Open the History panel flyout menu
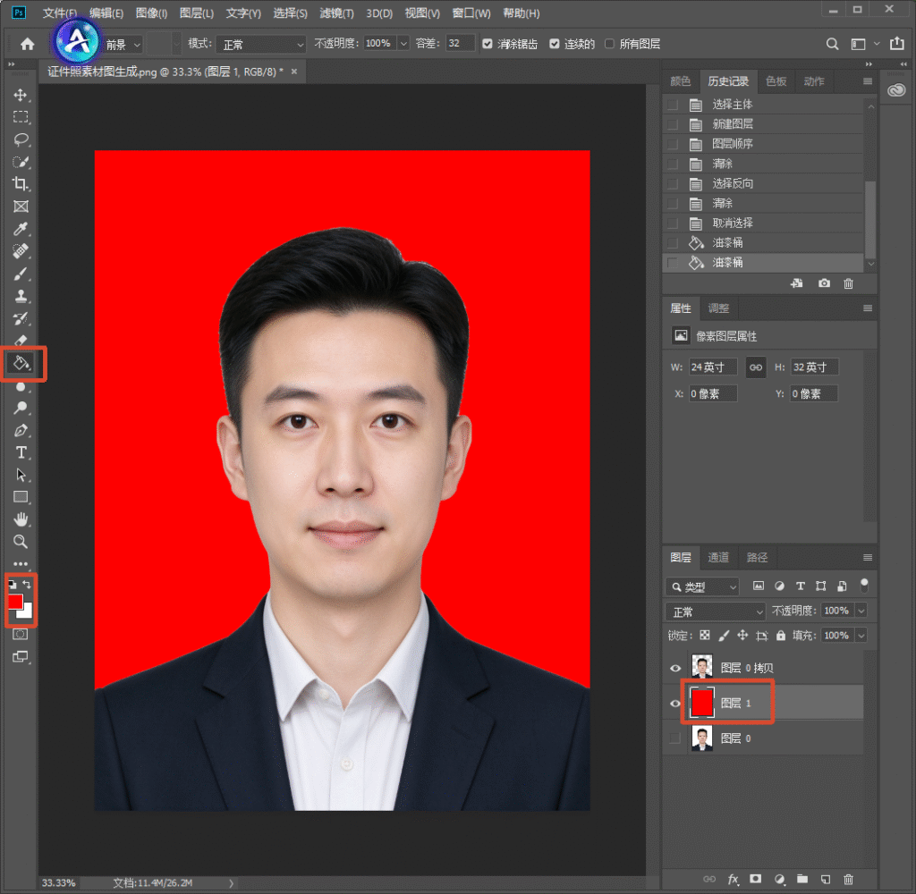The height and width of the screenshot is (894, 916). point(868,81)
